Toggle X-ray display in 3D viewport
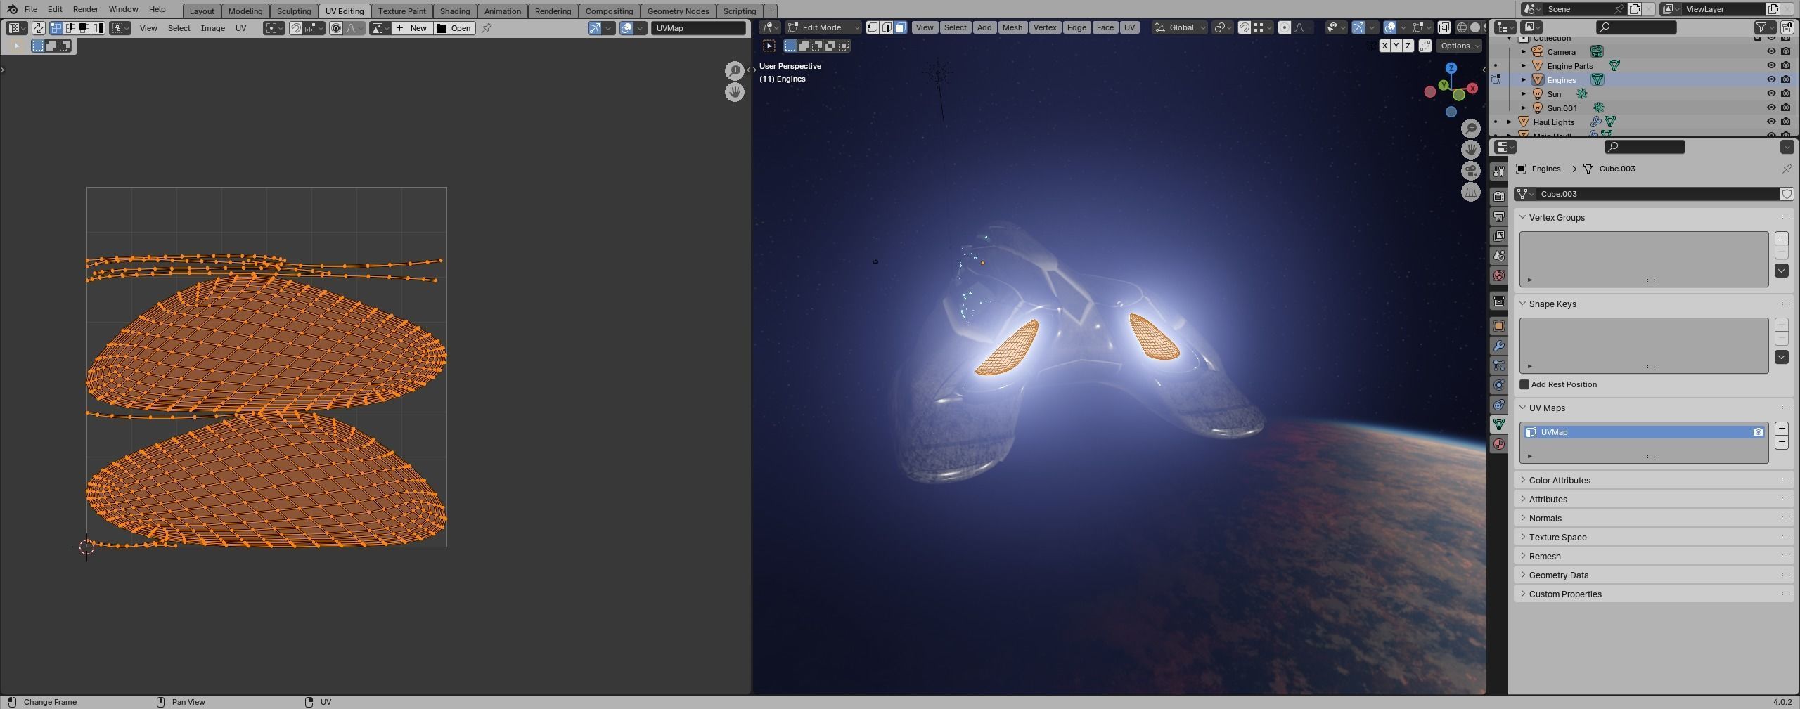Image resolution: width=1800 pixels, height=709 pixels. (x=1444, y=27)
